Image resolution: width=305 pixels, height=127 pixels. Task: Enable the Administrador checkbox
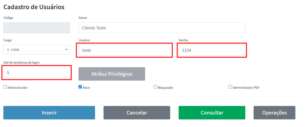tap(5, 87)
